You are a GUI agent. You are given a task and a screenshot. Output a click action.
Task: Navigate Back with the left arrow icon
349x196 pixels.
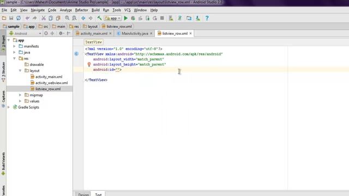83,18
